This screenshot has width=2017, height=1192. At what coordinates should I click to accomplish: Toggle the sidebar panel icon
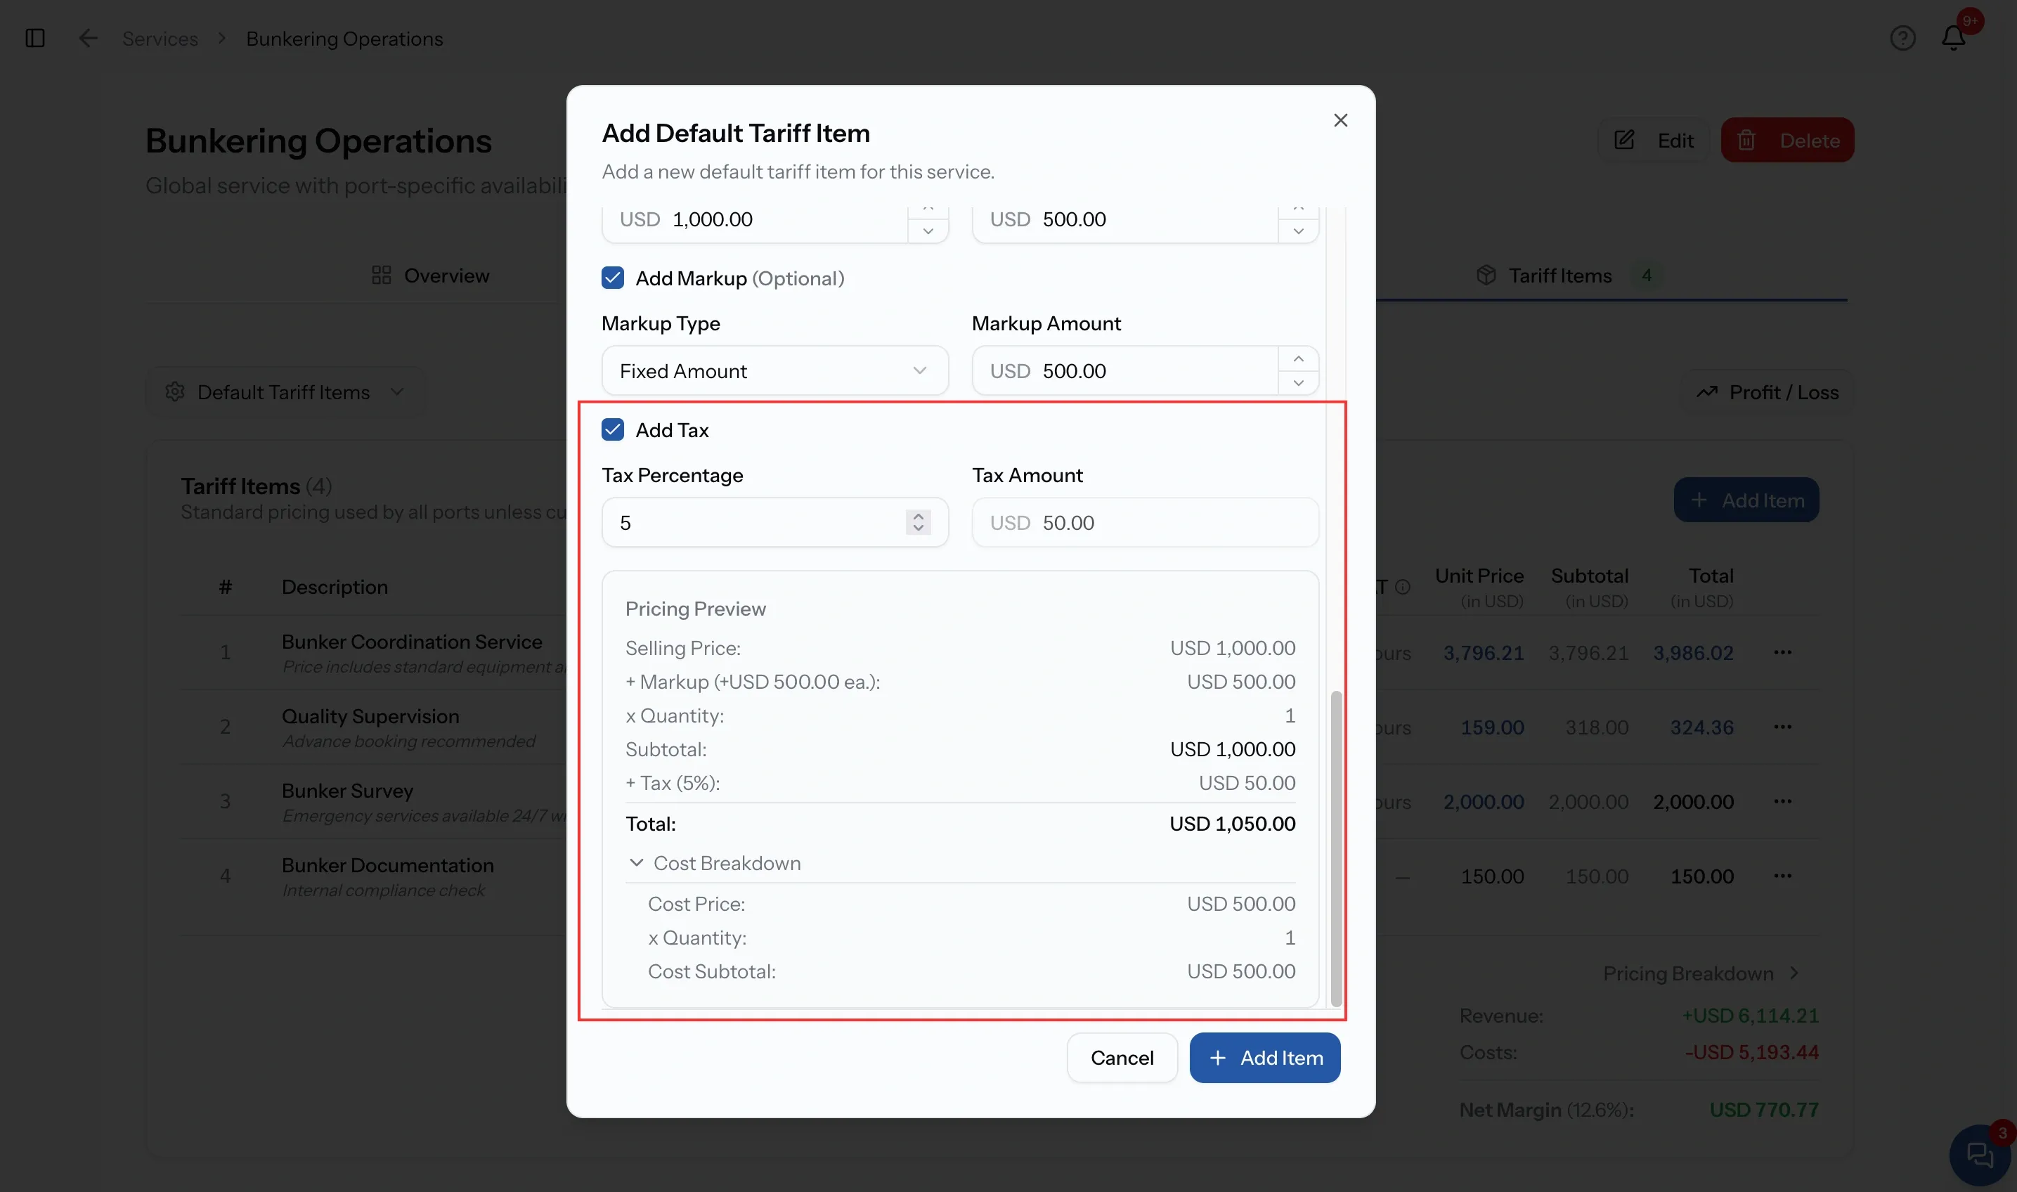(35, 39)
